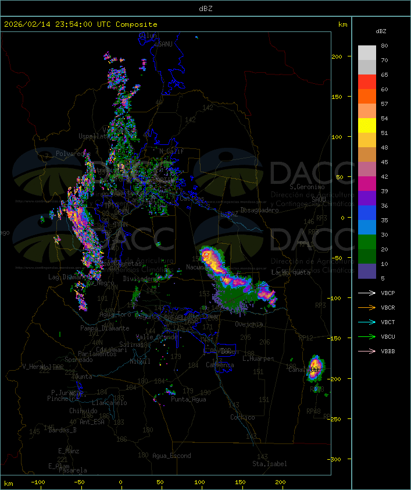
Task: Click the VBCU legend label
Action: pyautogui.click(x=388, y=336)
